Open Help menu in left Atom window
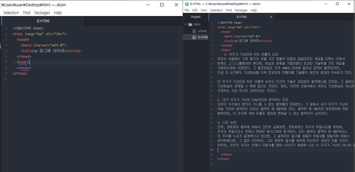355x172 pixels. [x=58, y=13]
